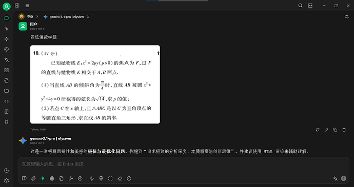Attach a file with paperclip icon
The width and height of the screenshot is (354, 187).
pos(33,178)
